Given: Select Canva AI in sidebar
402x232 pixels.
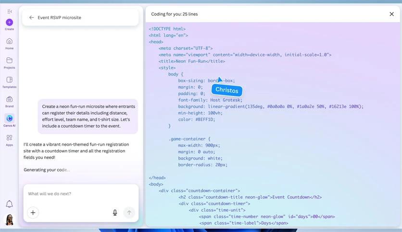Looking at the screenshot, I should pyautogui.click(x=10, y=121).
